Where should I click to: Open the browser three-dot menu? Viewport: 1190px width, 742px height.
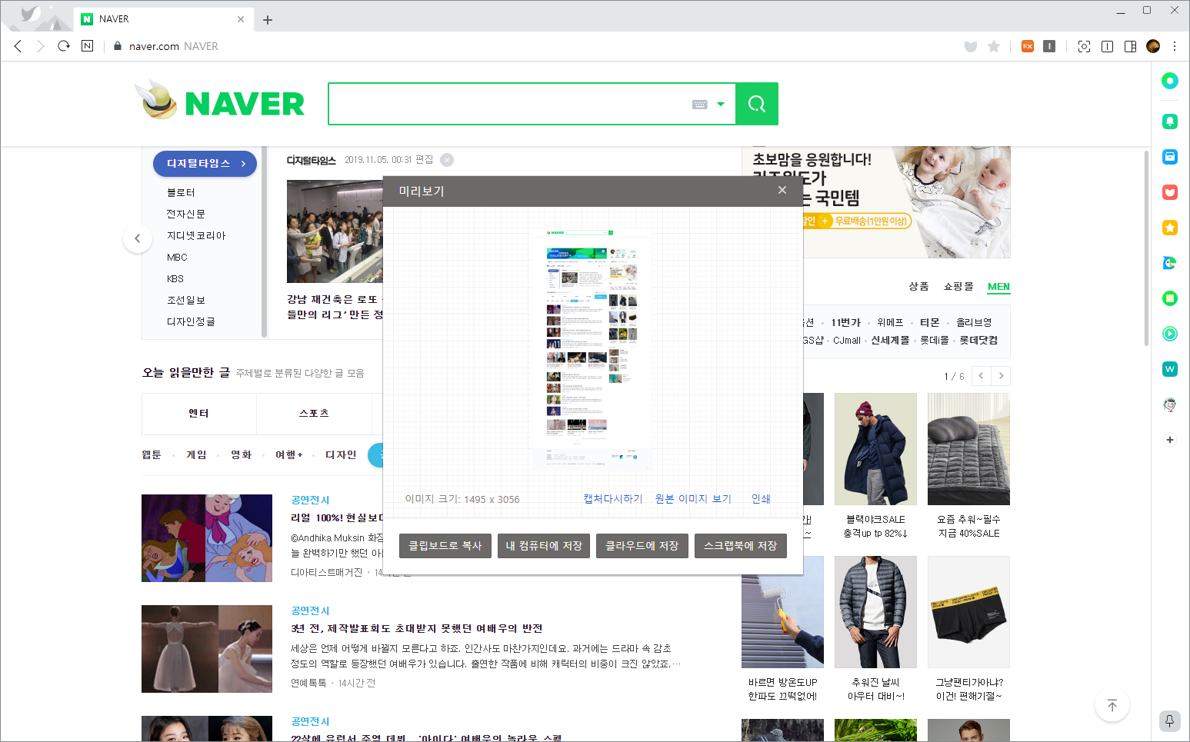[1175, 46]
